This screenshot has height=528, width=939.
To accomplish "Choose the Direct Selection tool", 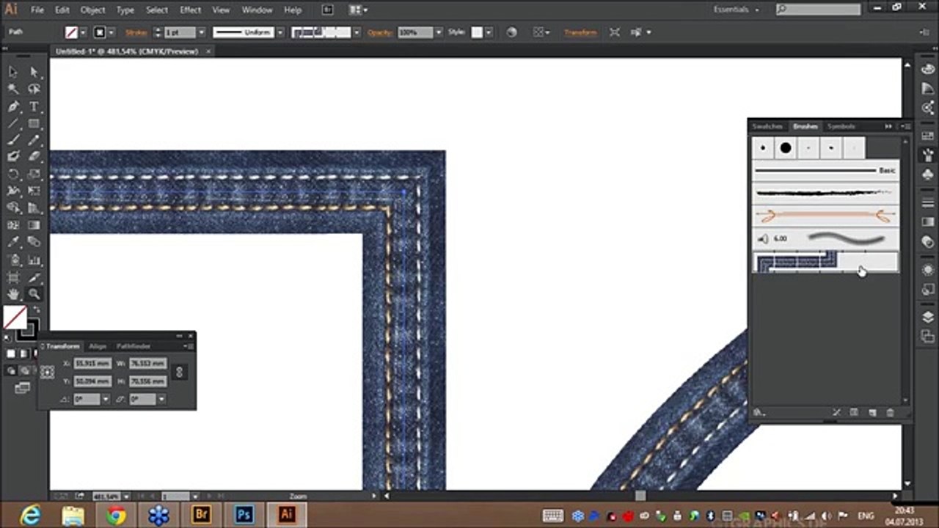I will (x=34, y=72).
